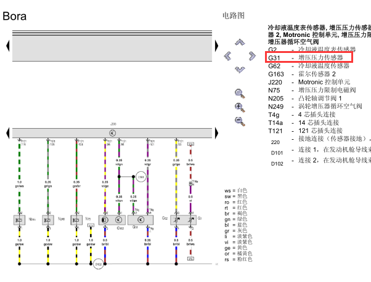Select legend row G2 冷却液温度表传感器

(x=312, y=49)
